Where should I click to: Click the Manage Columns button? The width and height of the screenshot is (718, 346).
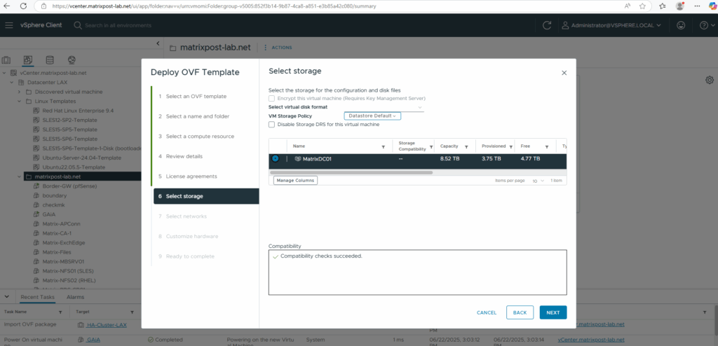(x=295, y=180)
